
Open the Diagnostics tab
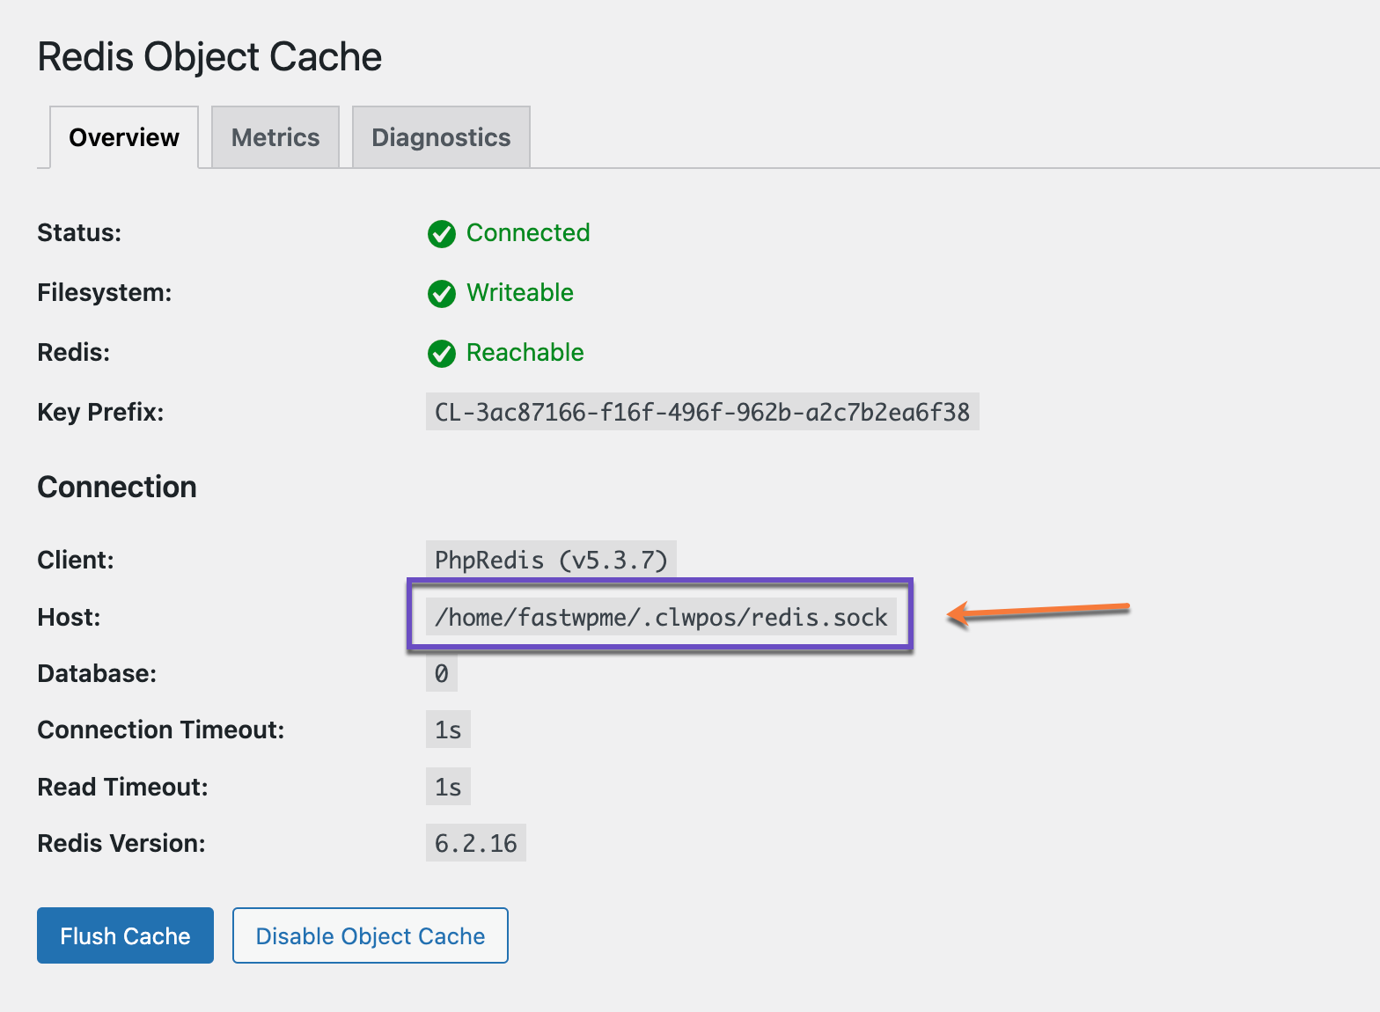click(x=441, y=137)
